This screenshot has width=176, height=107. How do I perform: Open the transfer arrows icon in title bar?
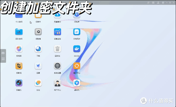pyautogui.click(x=148, y=2)
